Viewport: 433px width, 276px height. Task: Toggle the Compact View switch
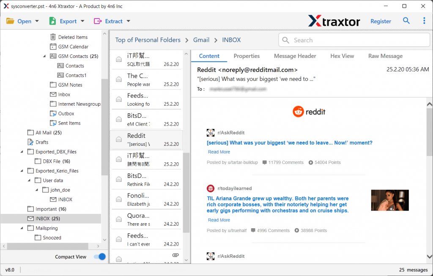[99, 257]
